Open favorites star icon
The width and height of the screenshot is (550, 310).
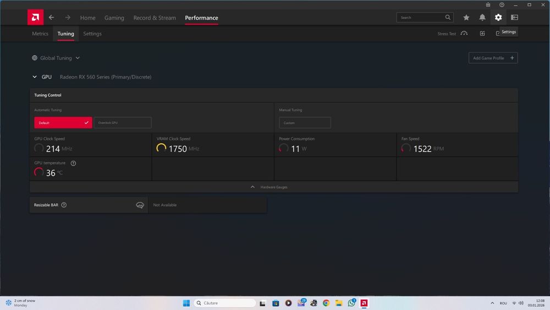[466, 17]
